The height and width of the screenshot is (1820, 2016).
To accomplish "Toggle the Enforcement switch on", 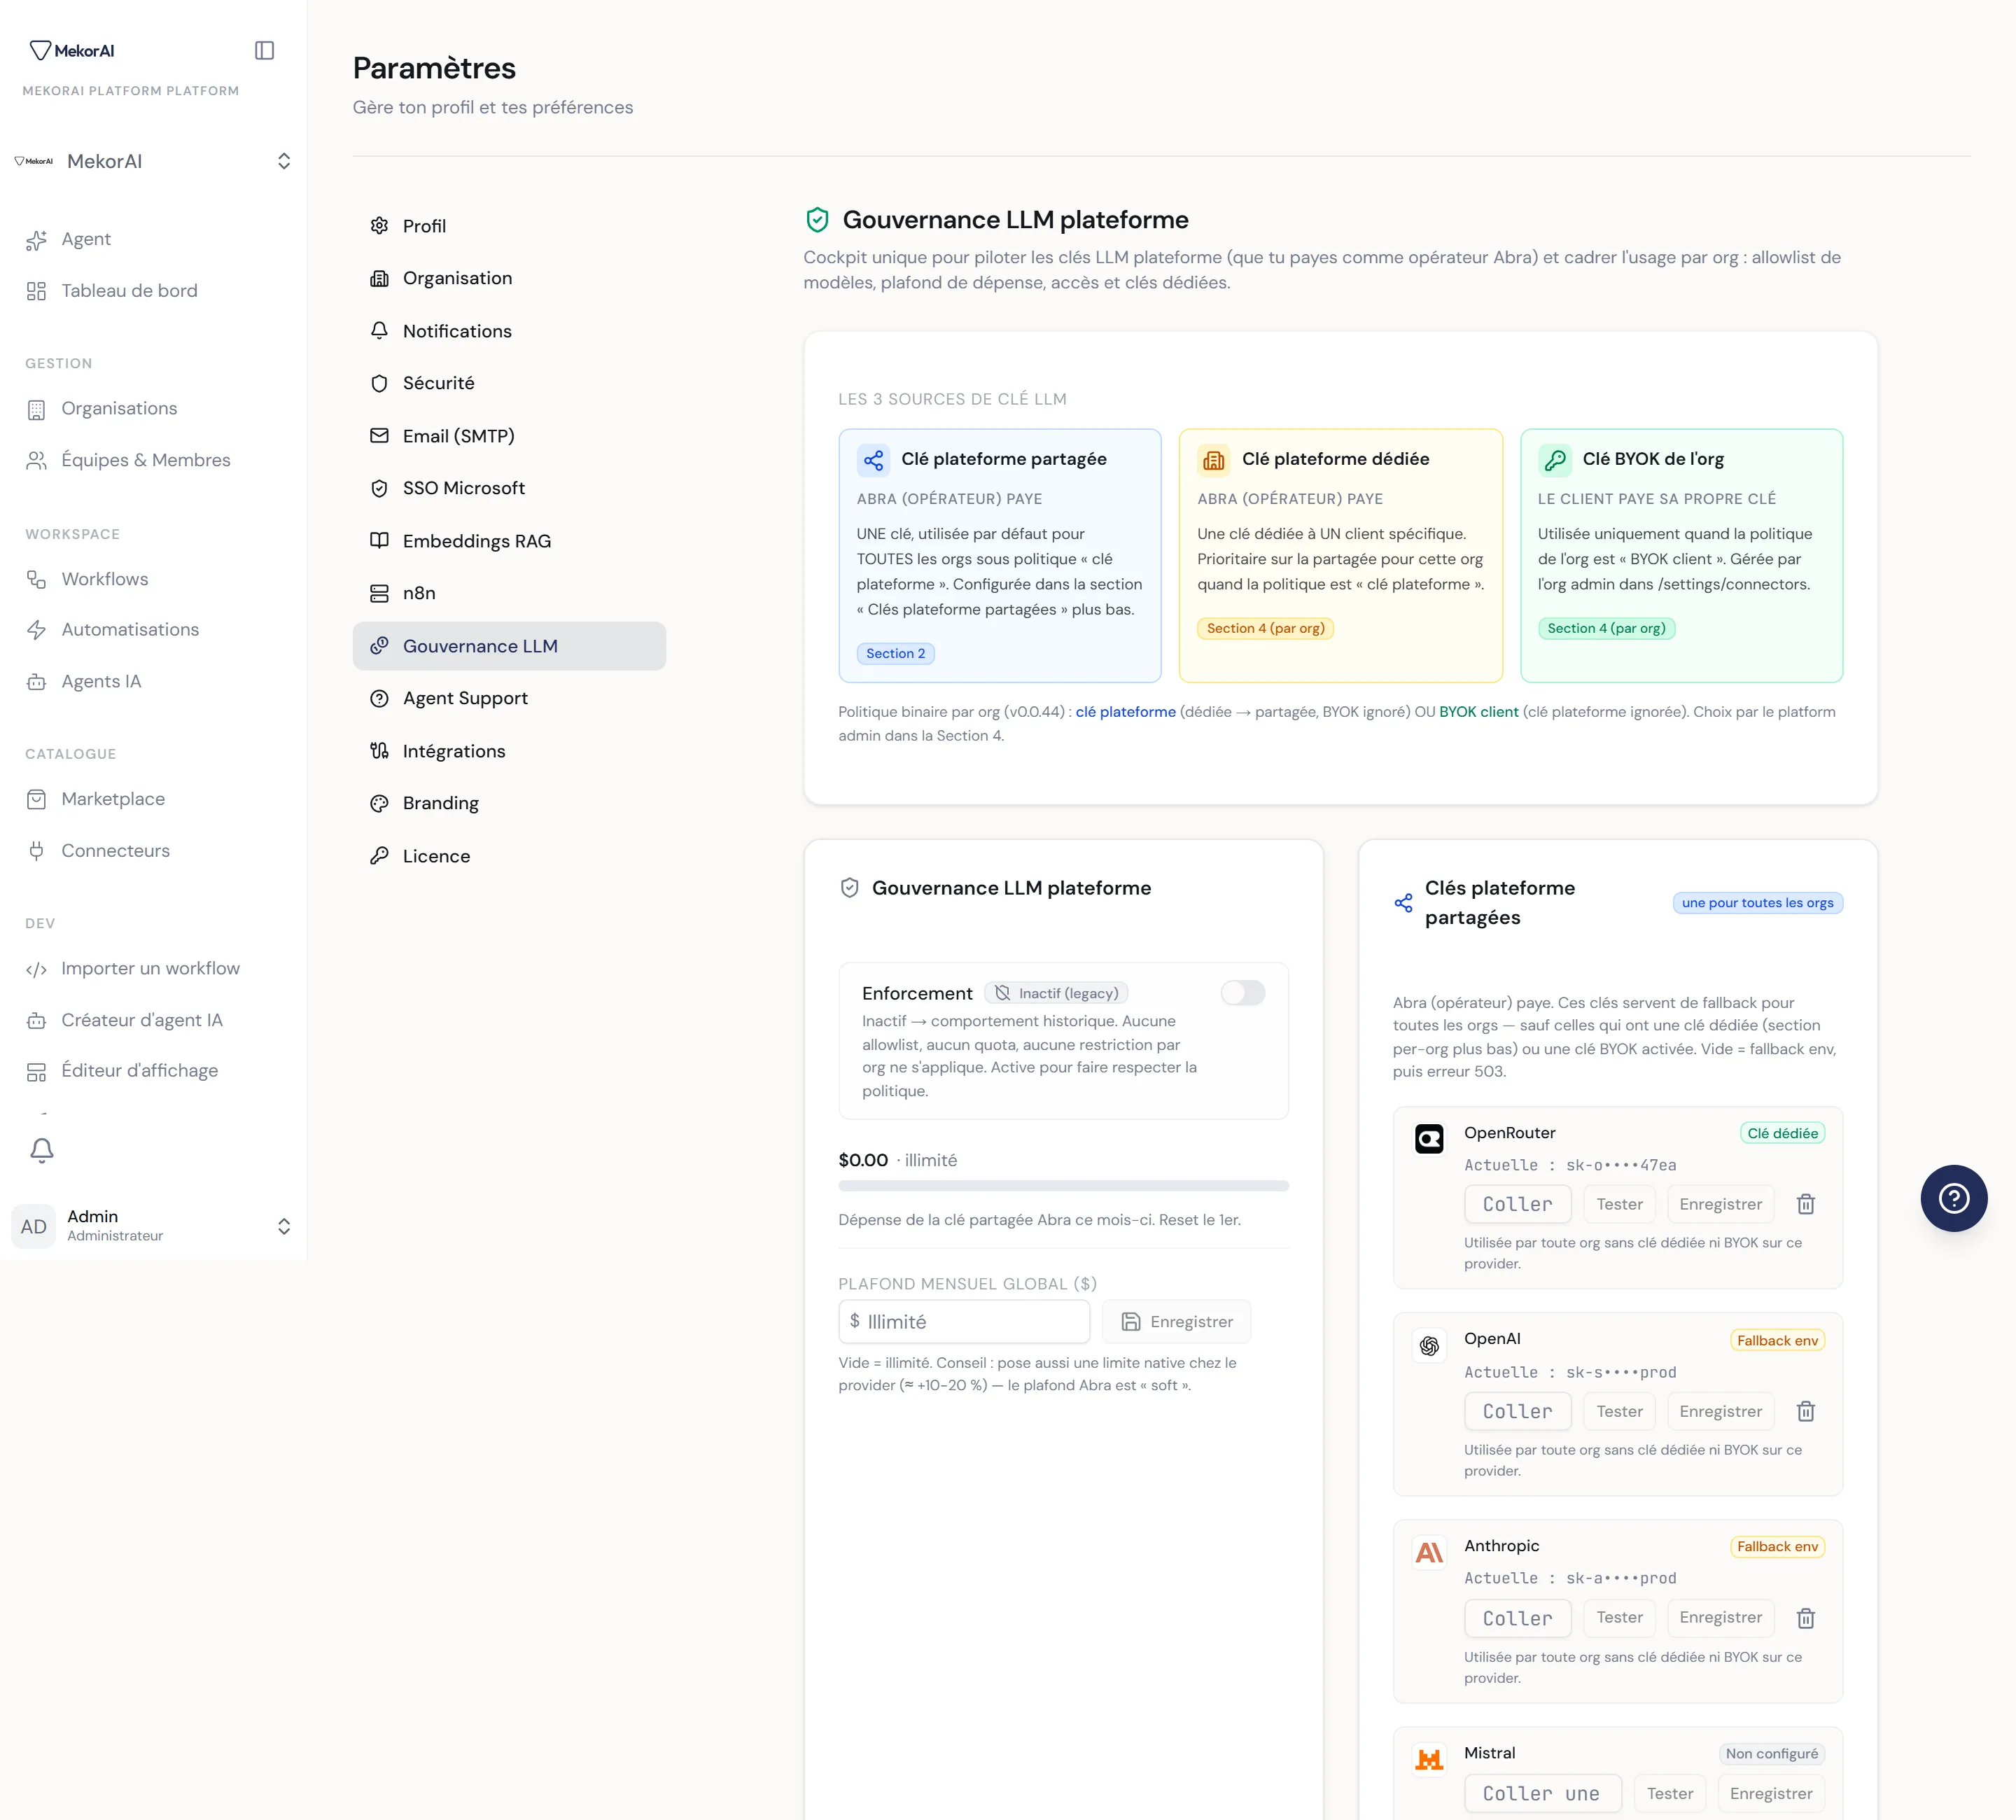I will (1243, 992).
